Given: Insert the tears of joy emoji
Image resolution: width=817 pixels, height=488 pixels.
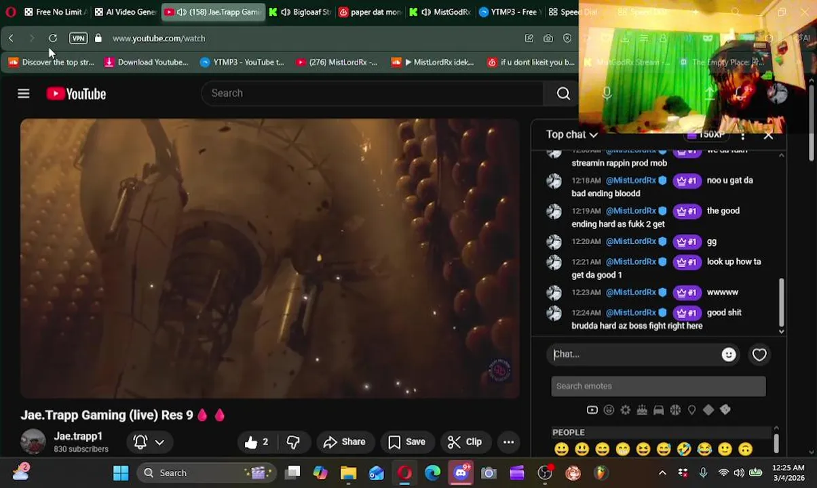Looking at the screenshot, I should [x=704, y=449].
